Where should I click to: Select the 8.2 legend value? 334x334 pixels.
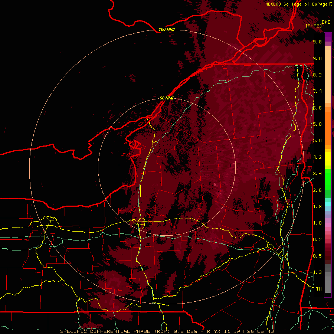317,75
